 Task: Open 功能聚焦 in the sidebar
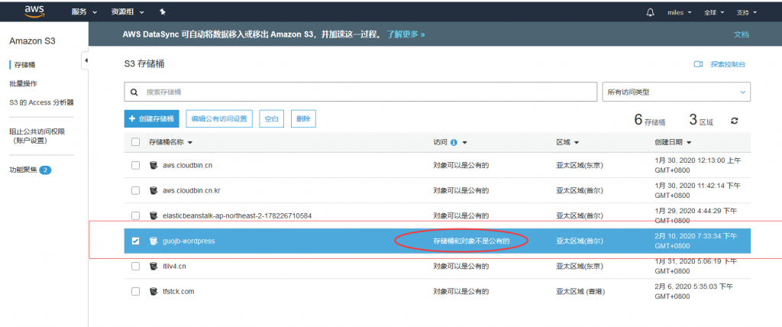pos(23,170)
